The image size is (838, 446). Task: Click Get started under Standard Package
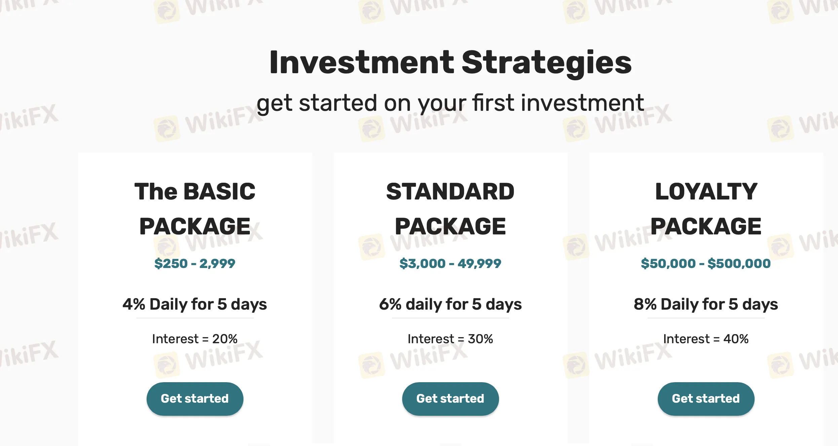click(x=450, y=399)
